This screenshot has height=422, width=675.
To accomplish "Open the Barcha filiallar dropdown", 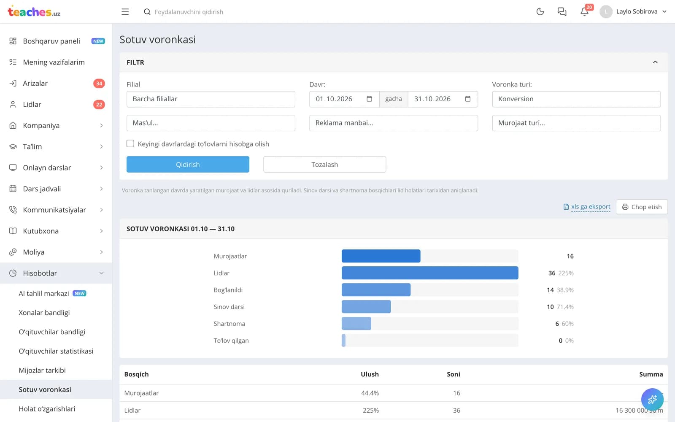I will pos(211,99).
